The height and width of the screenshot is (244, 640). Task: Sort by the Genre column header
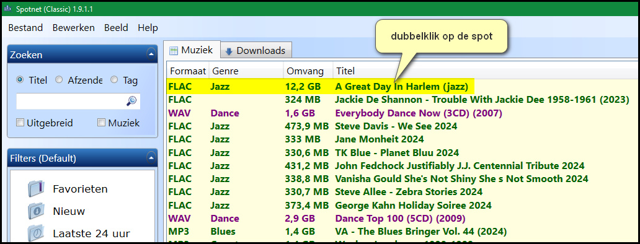click(246, 71)
